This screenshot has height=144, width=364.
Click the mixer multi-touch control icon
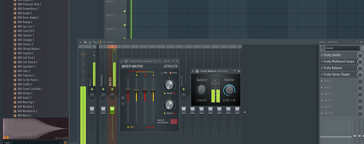pos(85,42)
